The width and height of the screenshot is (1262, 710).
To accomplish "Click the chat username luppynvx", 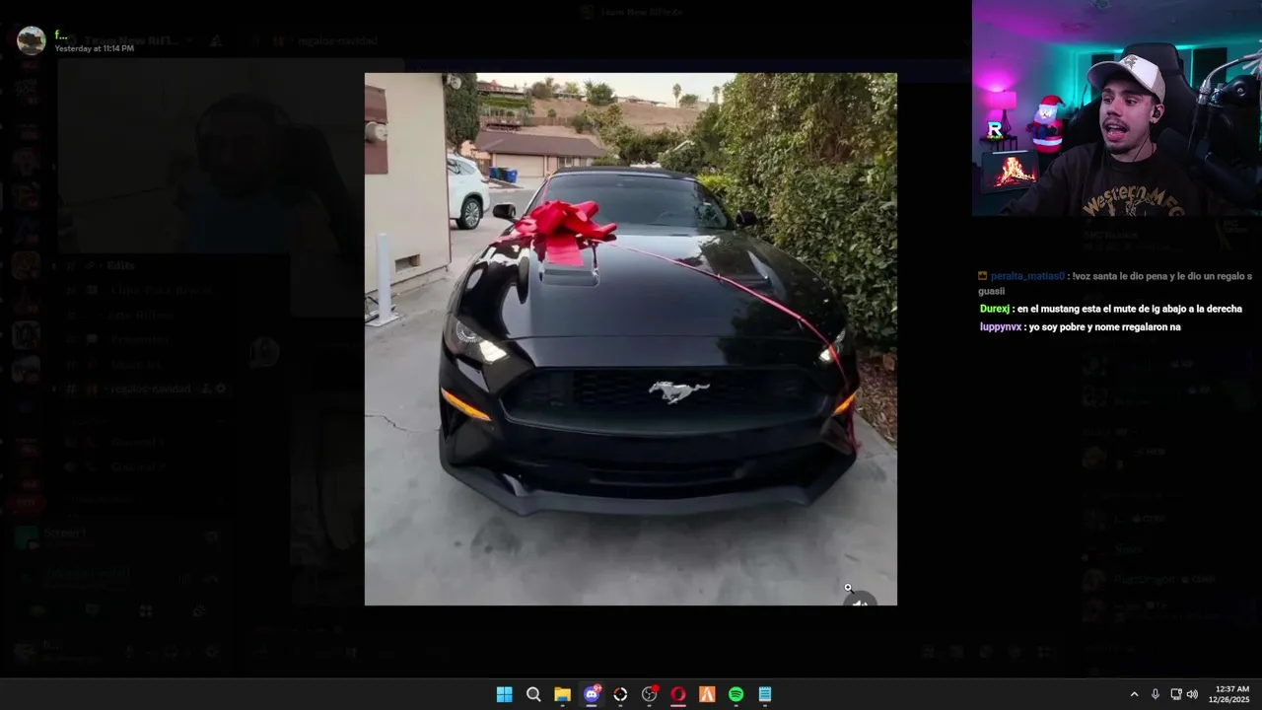I will (1001, 326).
